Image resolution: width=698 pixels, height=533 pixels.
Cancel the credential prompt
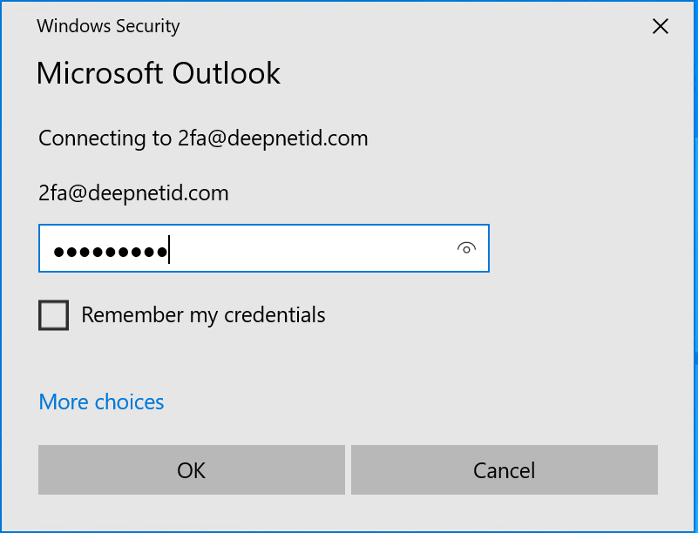[504, 470]
